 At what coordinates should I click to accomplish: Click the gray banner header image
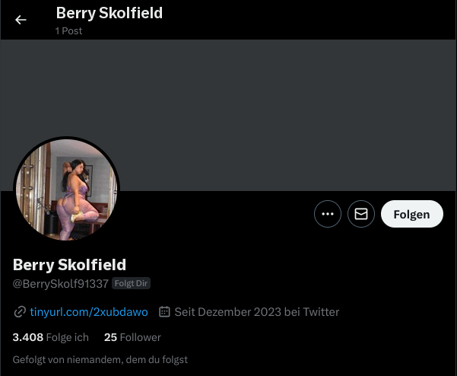228,115
